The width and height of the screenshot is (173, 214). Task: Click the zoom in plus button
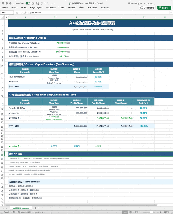click(x=161, y=212)
